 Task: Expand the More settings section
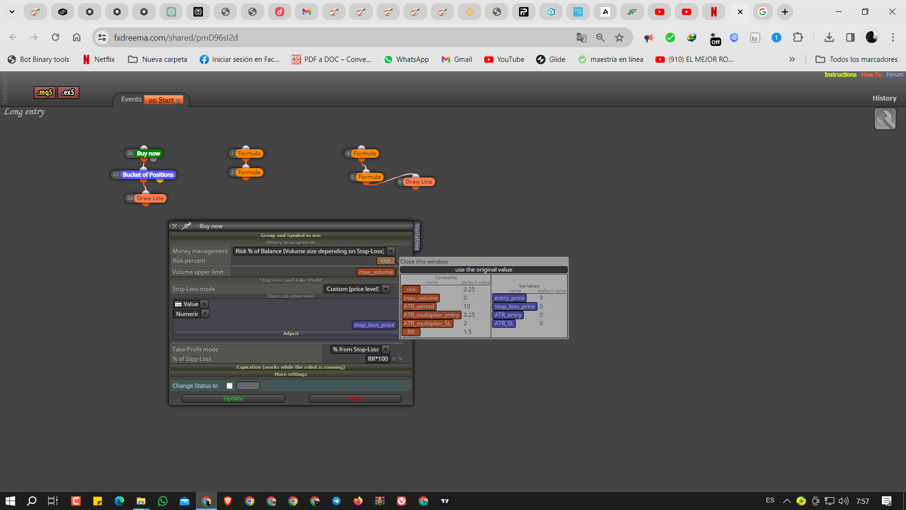pos(291,374)
